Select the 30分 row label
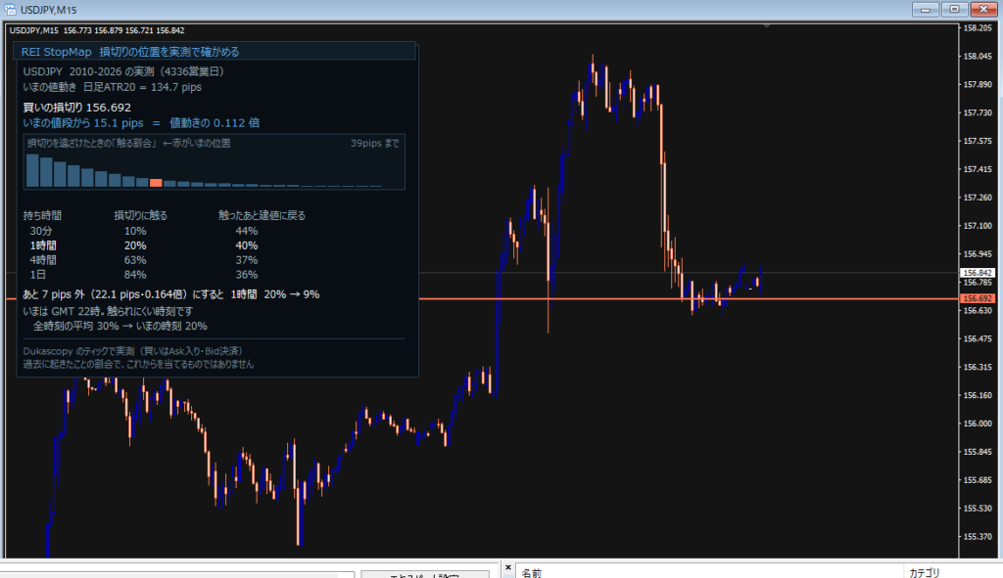 (x=41, y=231)
